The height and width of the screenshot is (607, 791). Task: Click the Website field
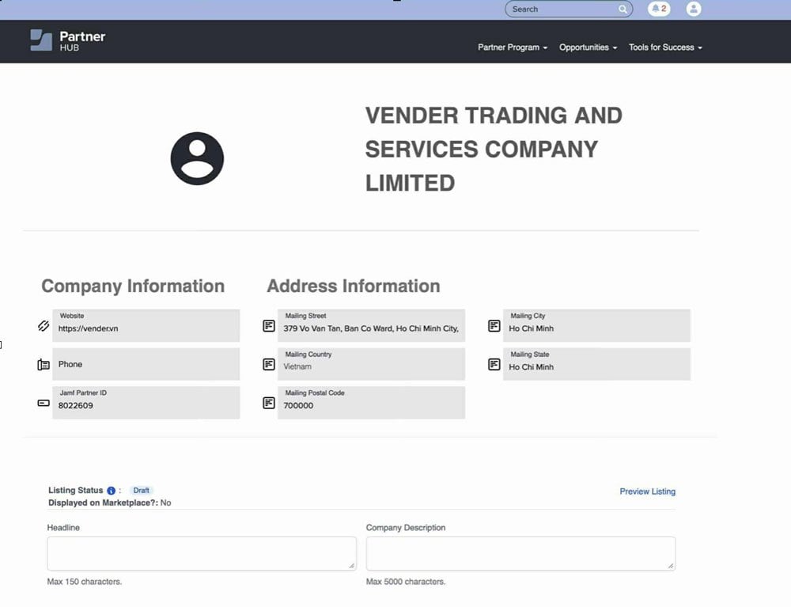point(146,325)
